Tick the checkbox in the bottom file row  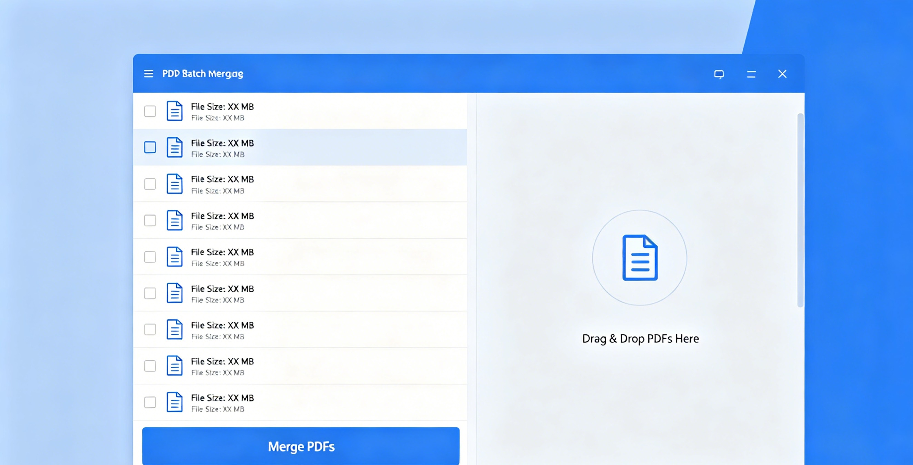[x=150, y=402]
